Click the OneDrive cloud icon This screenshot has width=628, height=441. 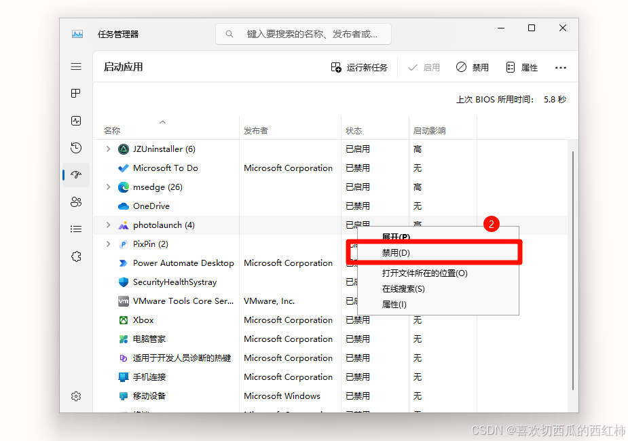pos(124,206)
